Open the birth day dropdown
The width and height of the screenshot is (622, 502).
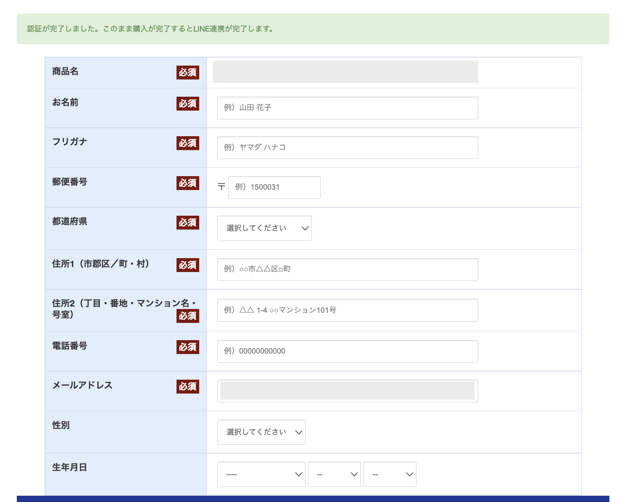click(390, 474)
